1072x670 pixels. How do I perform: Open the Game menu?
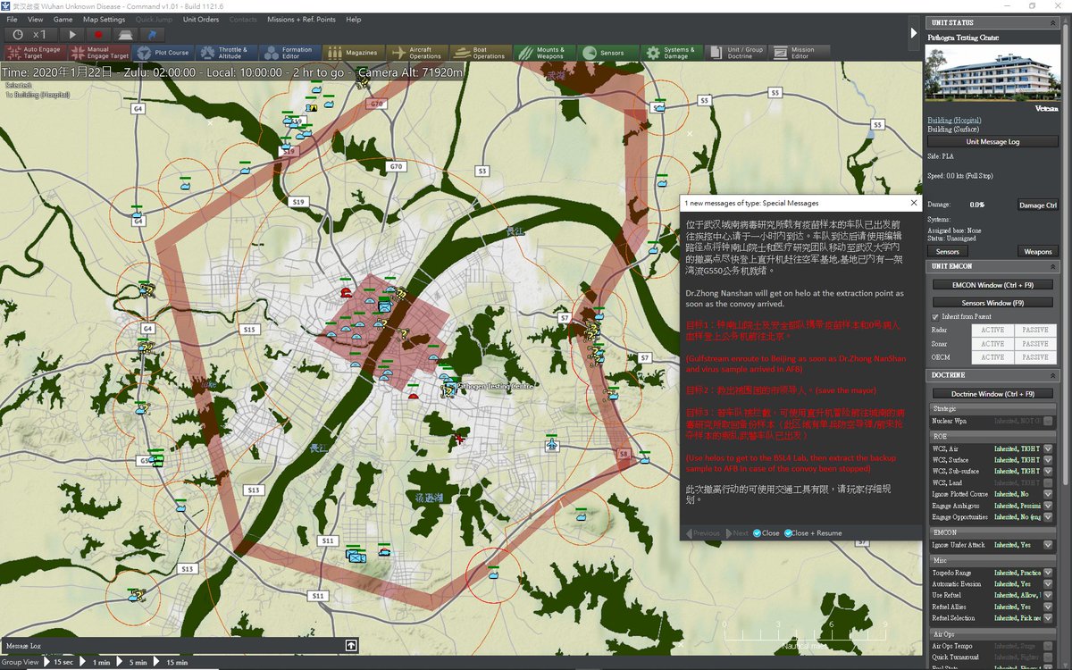coord(63,19)
